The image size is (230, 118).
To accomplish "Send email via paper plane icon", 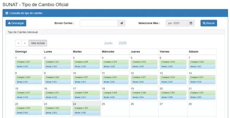I will pos(121,23).
